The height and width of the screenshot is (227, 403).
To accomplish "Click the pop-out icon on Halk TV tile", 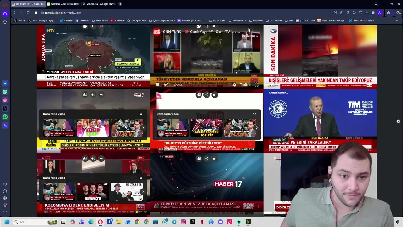I will (x=199, y=95).
